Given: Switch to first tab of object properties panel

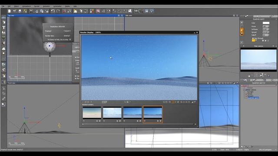Looking at the screenshot, I should (x=246, y=16).
